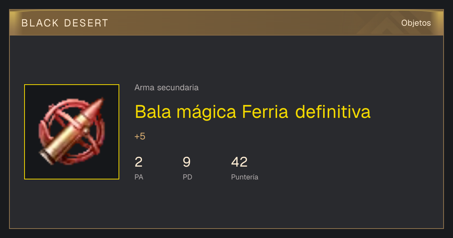Select the yellow-framed item thumbnail

(72, 132)
